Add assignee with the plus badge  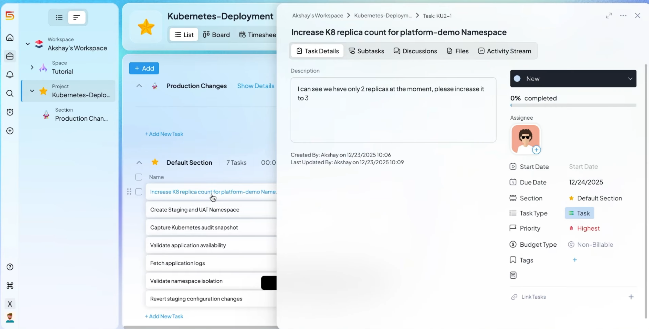click(x=536, y=150)
